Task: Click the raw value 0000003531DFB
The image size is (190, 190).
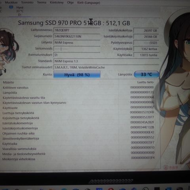Action: [x=142, y=112]
